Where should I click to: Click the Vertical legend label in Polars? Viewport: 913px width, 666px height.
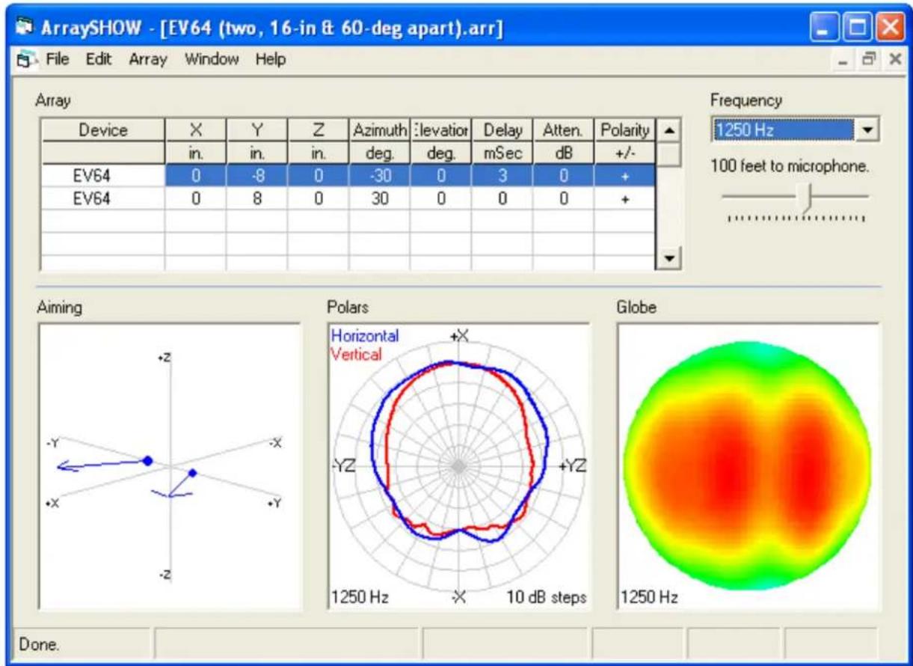point(356,353)
